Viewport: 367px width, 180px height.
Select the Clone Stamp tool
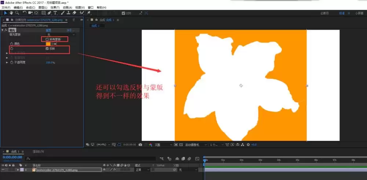click(x=69, y=13)
